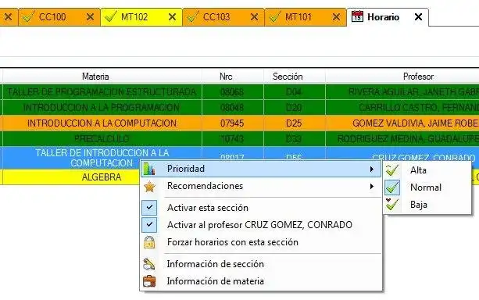Screen dimensions: 479x300
Task: Open the Prioridad menu entry
Action: (261, 169)
